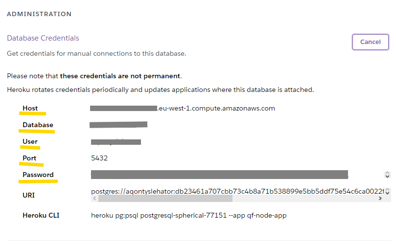
Task: Click the User label
Action: pos(30,142)
